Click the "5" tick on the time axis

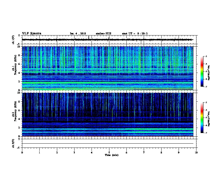(109, 153)
